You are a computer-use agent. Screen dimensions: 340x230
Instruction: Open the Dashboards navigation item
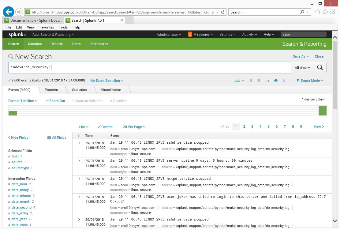pyautogui.click(x=99, y=44)
